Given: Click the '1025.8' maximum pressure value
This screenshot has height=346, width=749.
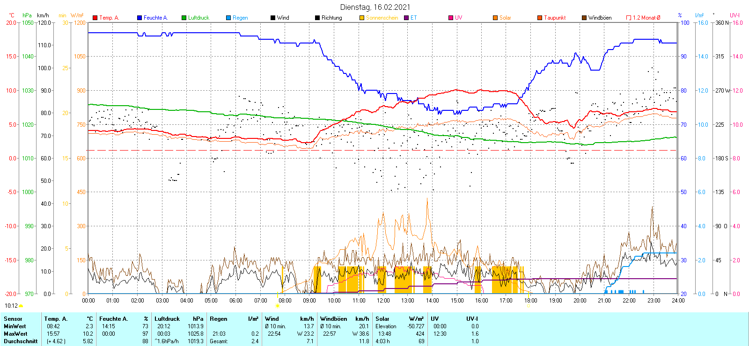Looking at the screenshot, I should click(196, 334).
